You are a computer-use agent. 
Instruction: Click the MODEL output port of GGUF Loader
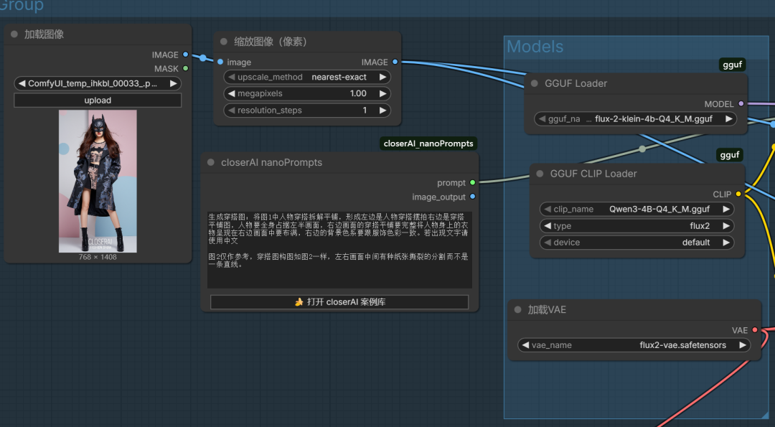click(741, 103)
